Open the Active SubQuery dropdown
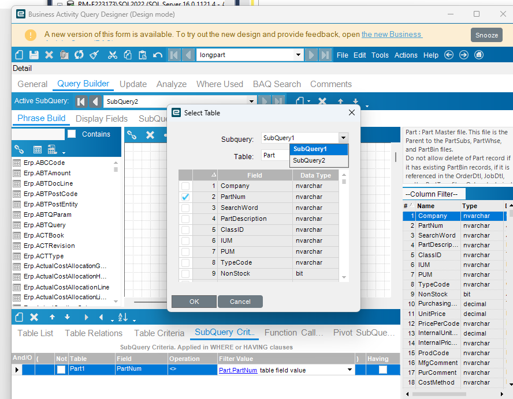Screen dimensions: 513x399 251,101
